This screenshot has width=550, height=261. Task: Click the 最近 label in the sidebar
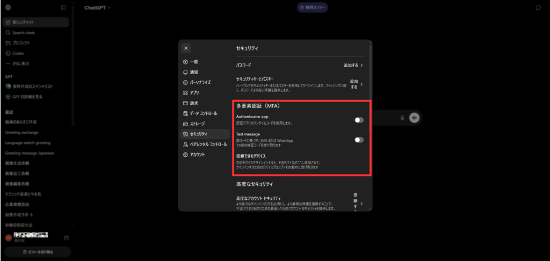[9, 112]
